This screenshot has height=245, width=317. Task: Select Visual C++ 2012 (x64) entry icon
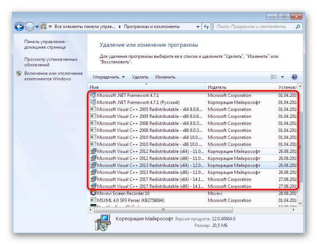tap(93, 151)
